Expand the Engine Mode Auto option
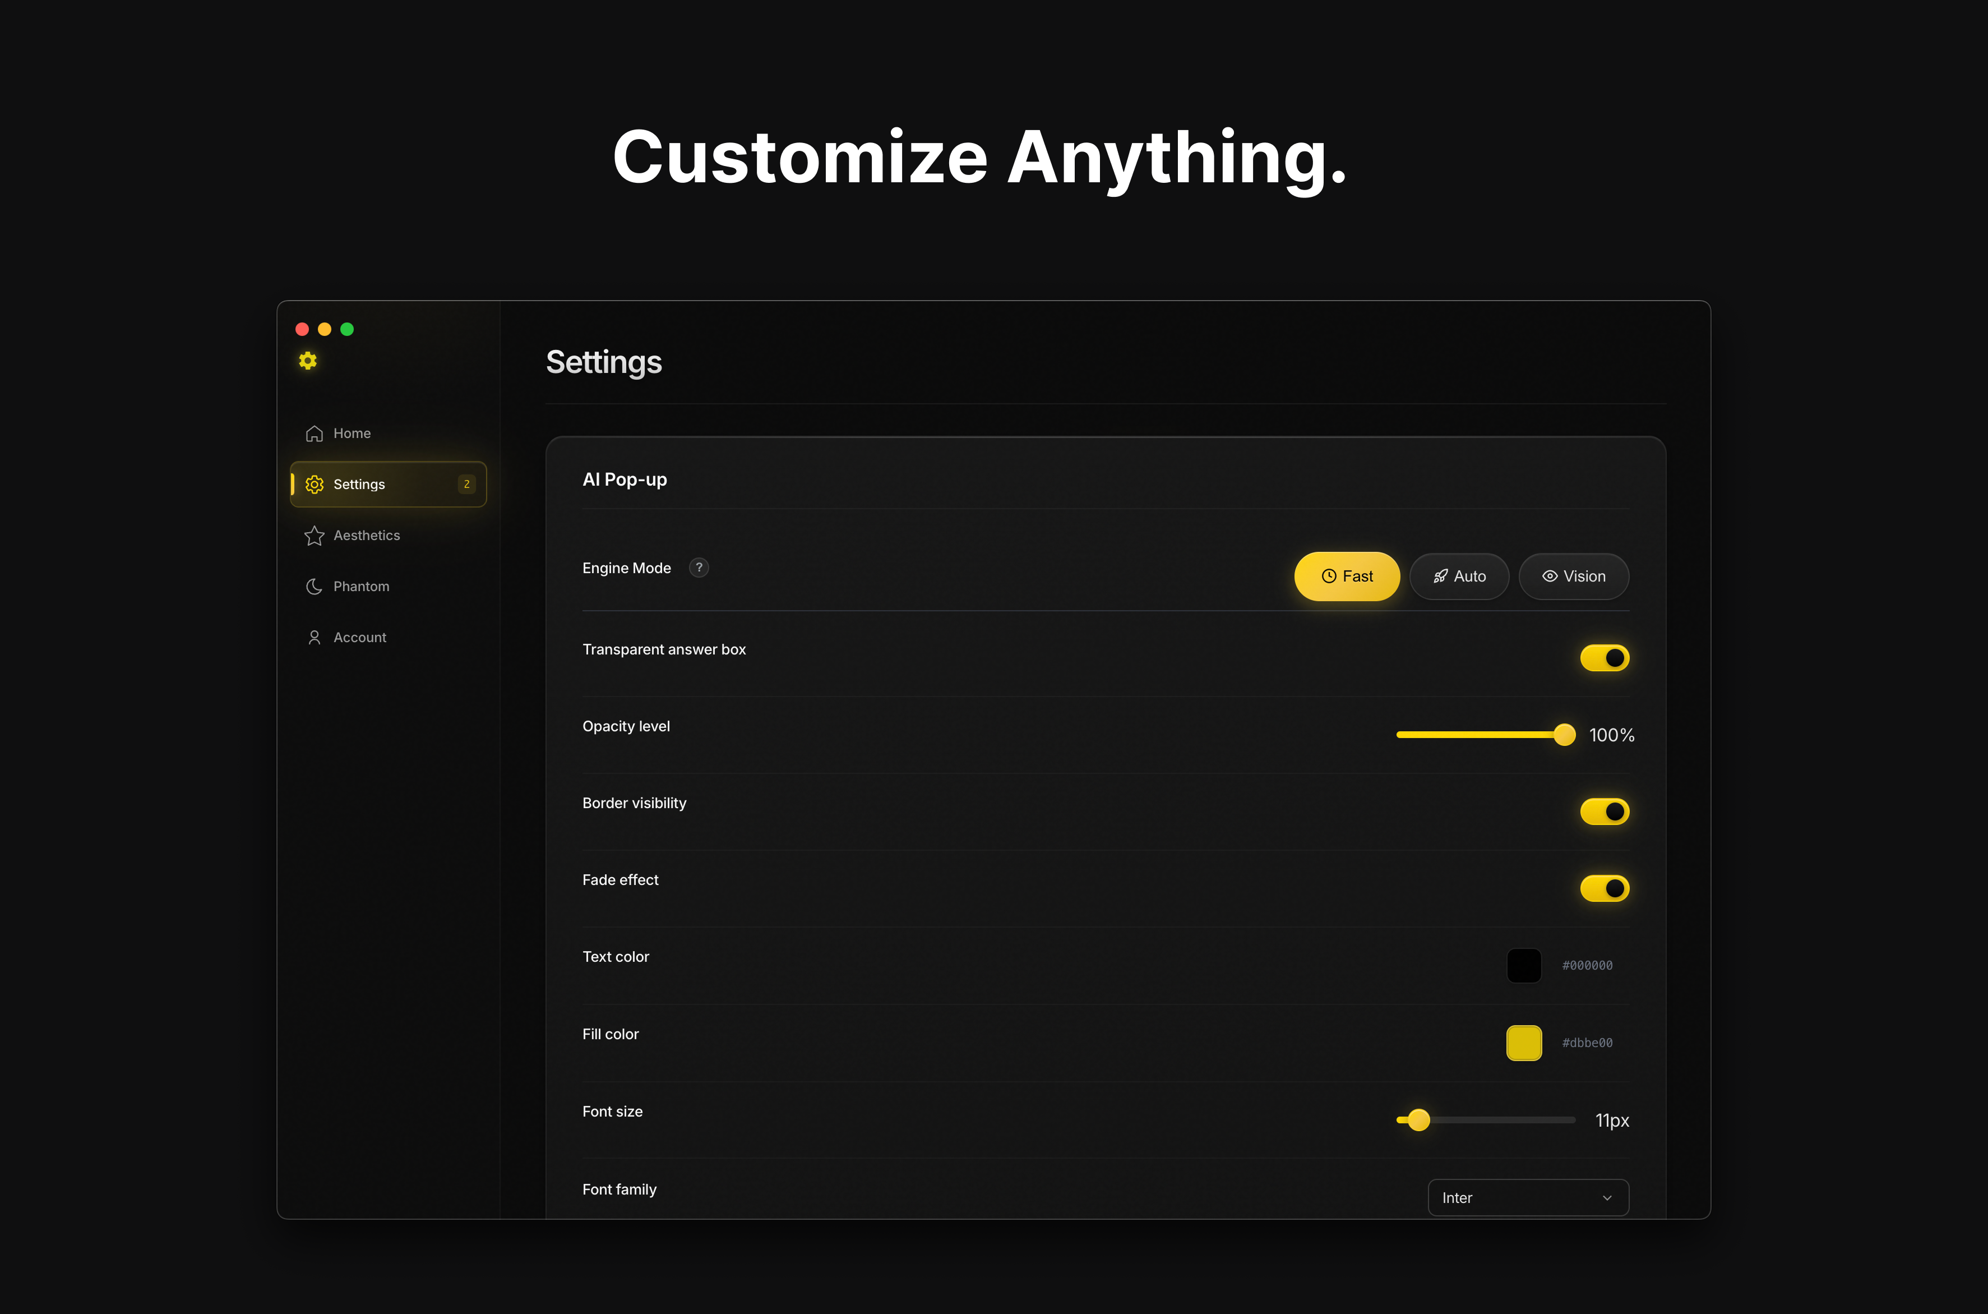Viewport: 1988px width, 1314px height. (1459, 576)
